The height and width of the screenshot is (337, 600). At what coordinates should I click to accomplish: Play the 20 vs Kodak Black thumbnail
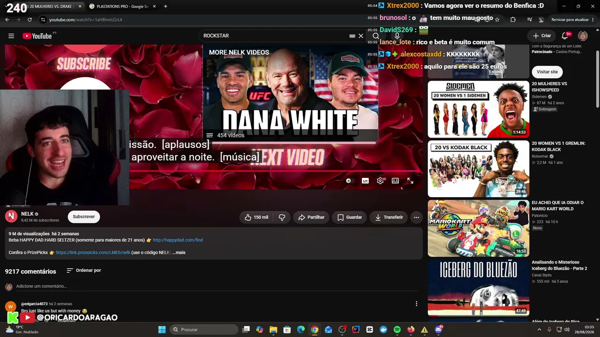pos(479,168)
